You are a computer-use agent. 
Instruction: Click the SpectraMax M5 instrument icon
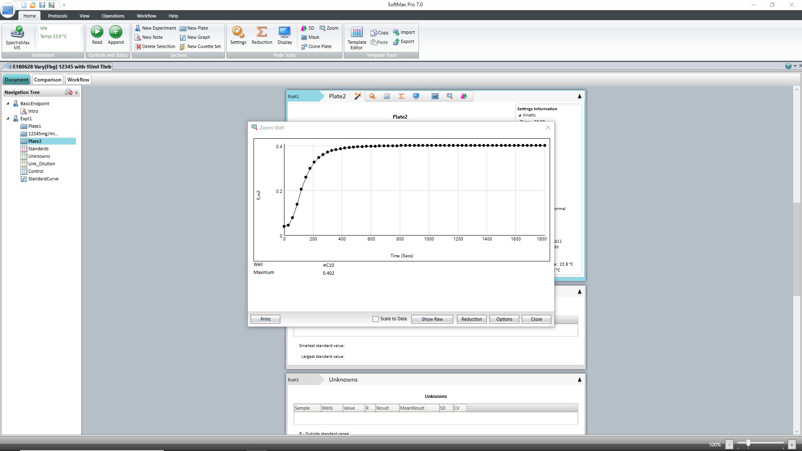pyautogui.click(x=18, y=32)
